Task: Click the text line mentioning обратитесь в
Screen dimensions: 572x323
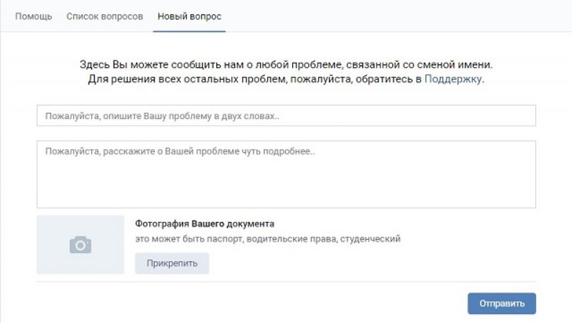Action: [x=286, y=79]
